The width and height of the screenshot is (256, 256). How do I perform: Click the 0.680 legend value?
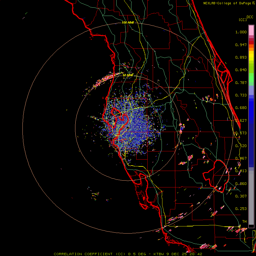(x=241, y=108)
